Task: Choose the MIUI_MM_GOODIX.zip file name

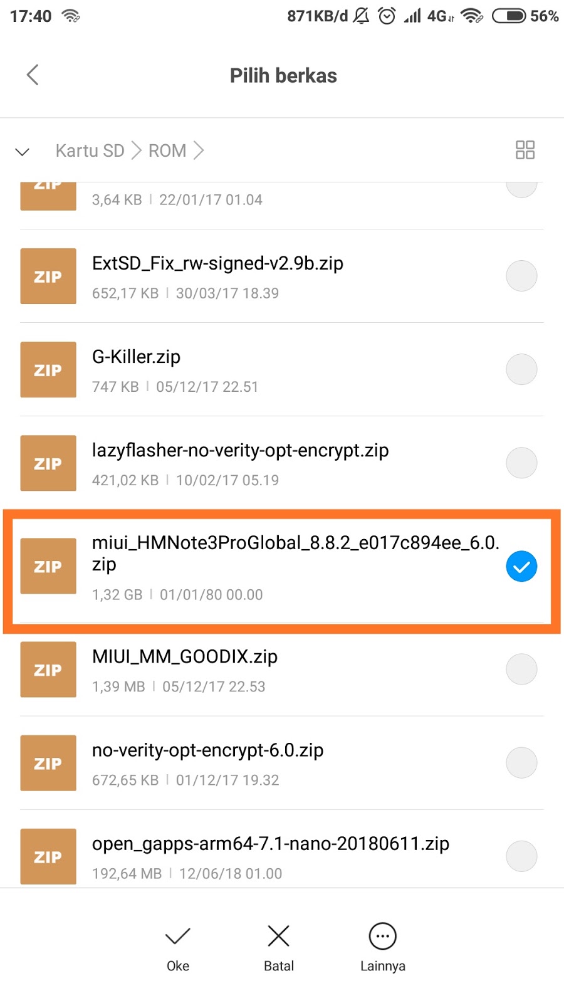Action: [x=185, y=656]
